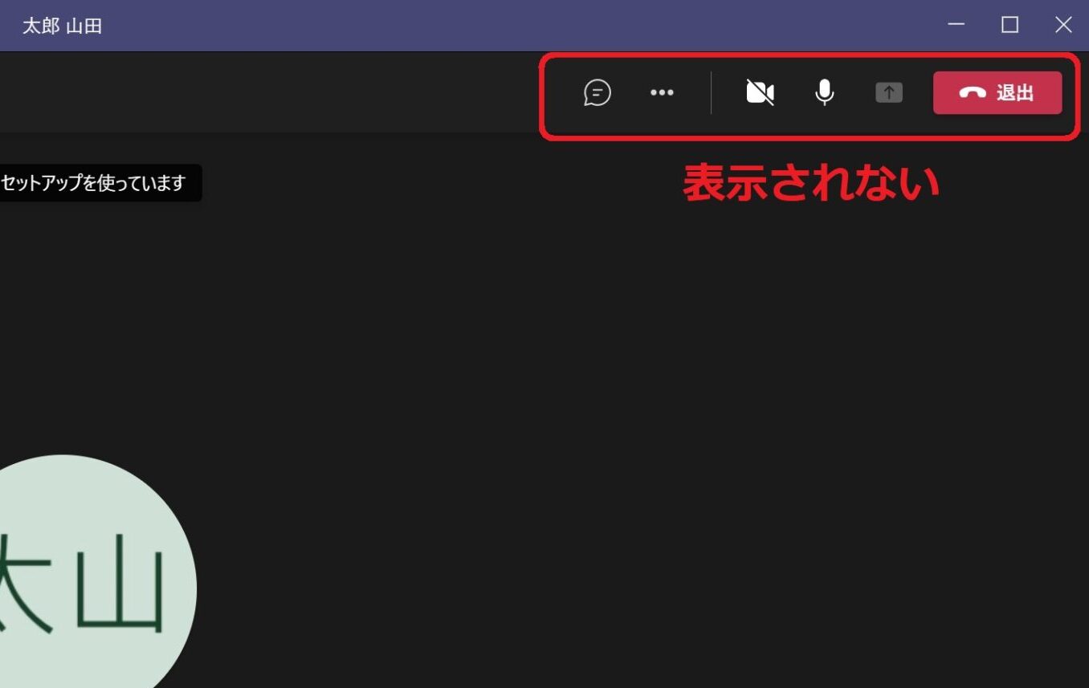
Task: Click the phone handset icon on 退出
Action: [973, 93]
